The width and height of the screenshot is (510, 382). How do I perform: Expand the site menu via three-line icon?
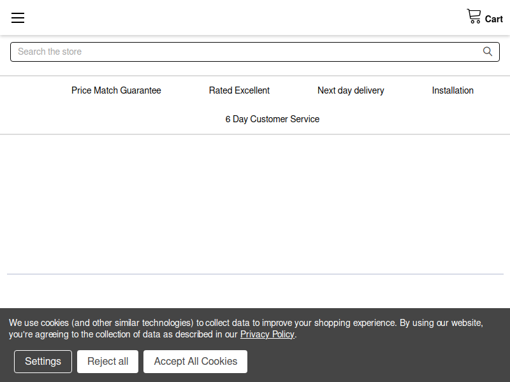click(18, 18)
